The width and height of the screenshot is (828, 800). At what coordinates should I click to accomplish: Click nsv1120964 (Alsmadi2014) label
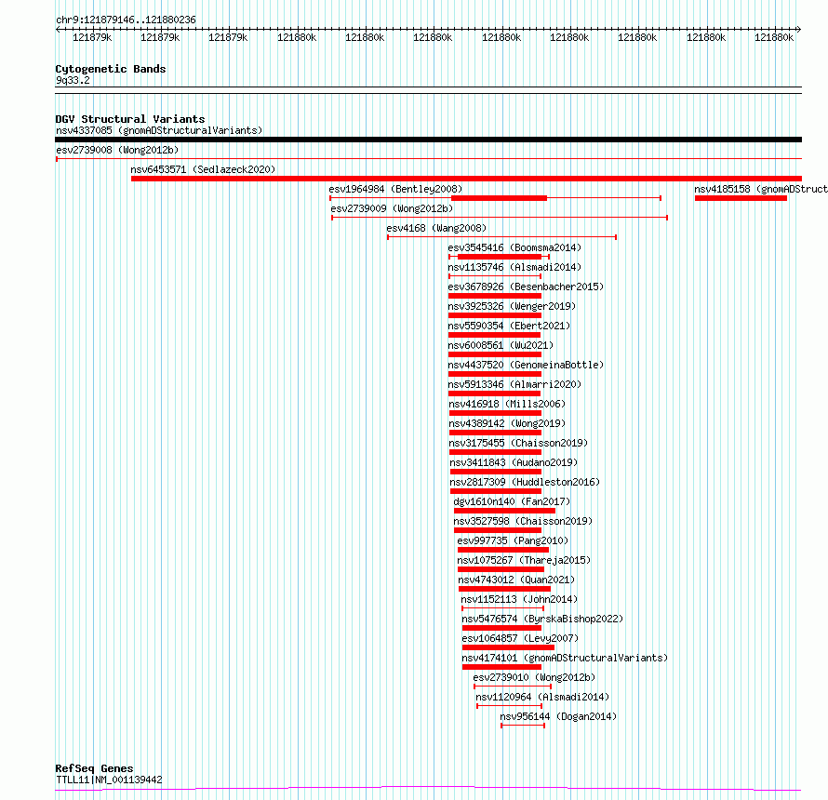[542, 697]
